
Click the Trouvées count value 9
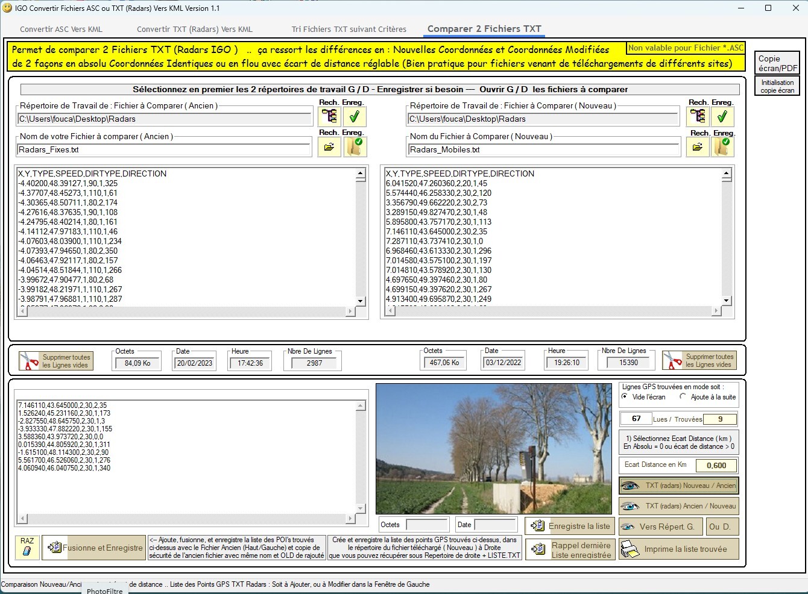click(x=720, y=419)
